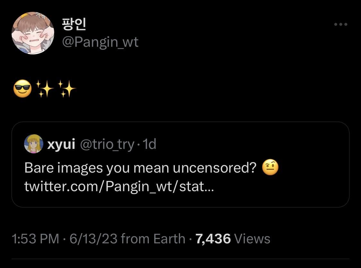This screenshot has width=361, height=268.
Task: Click the first sparkles emoji
Action: pos(44,88)
